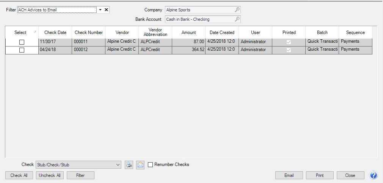
Task: Click the Company lookup magnifier icon
Action: click(x=237, y=10)
